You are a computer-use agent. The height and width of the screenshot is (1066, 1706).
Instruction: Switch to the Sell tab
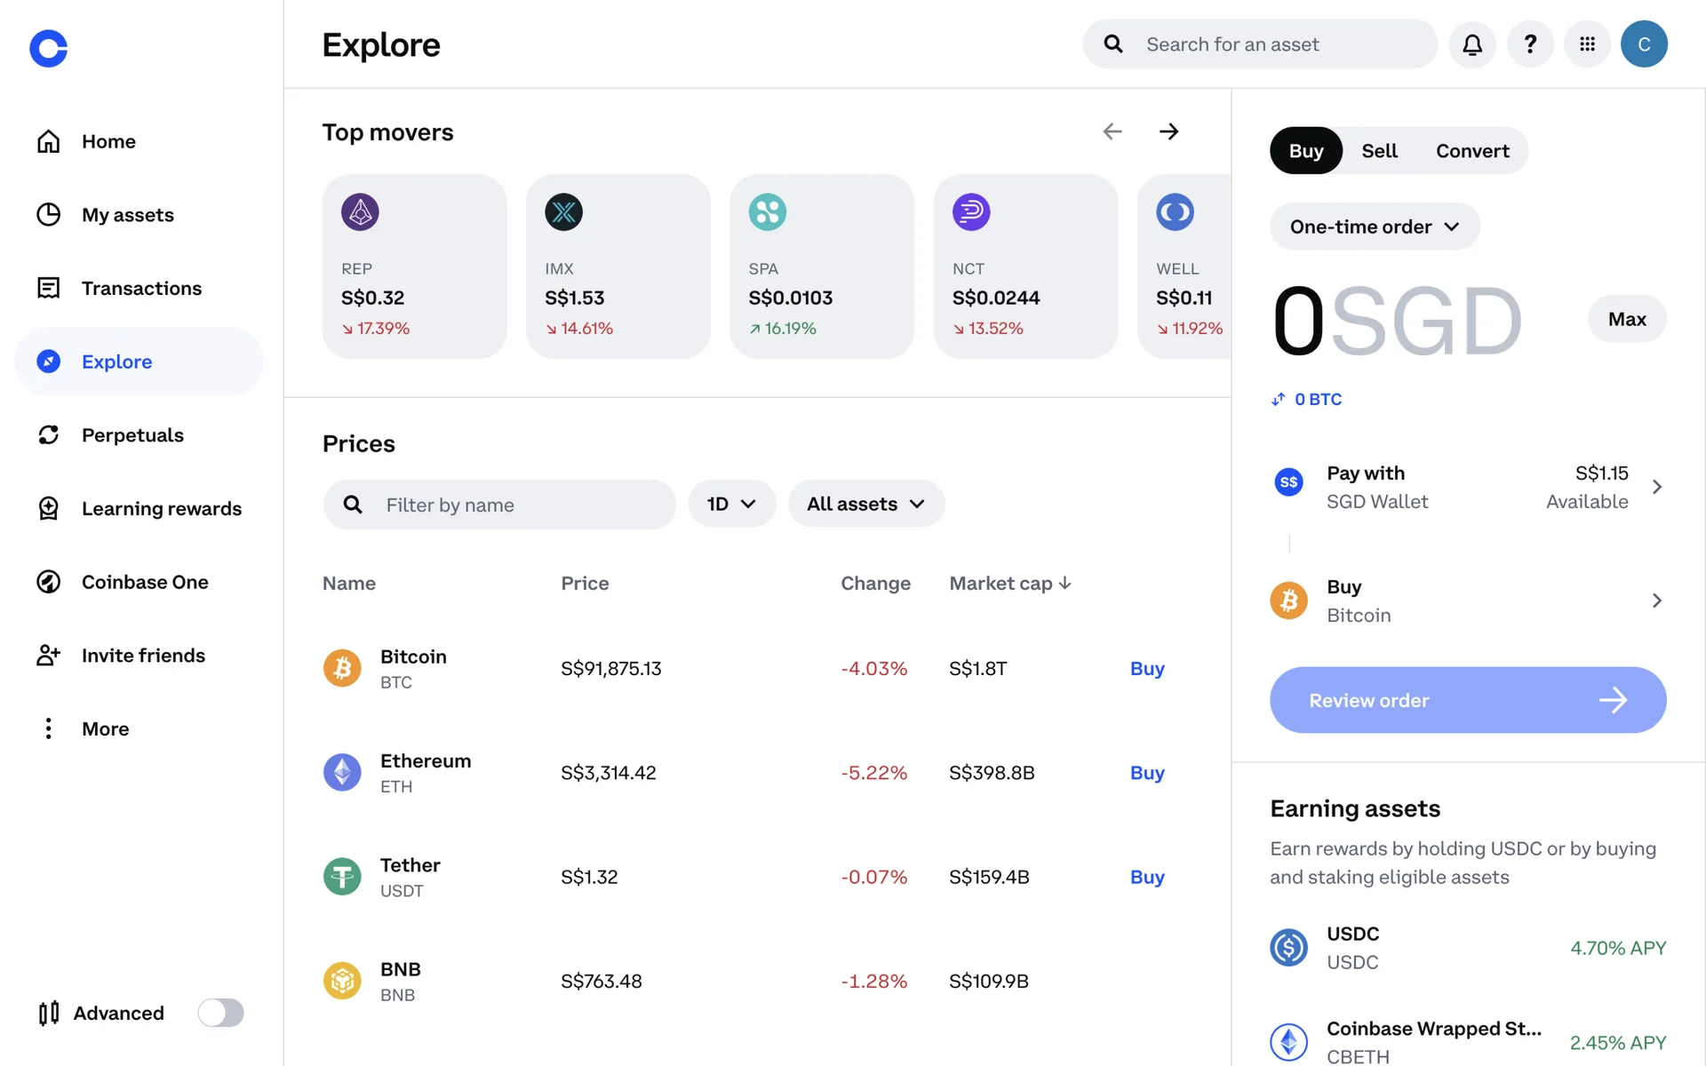pos(1379,151)
